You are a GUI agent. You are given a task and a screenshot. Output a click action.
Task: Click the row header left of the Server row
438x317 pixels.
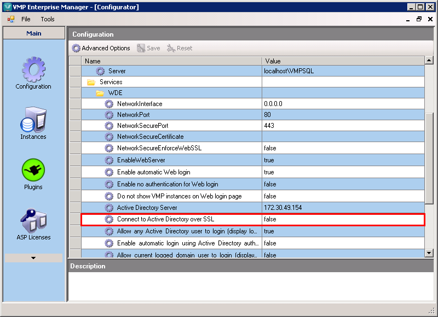(x=75, y=71)
